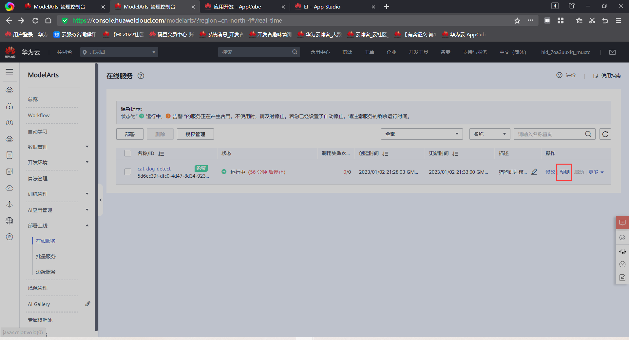
Task: Open 费用中心 in top navigation
Action: click(x=320, y=52)
